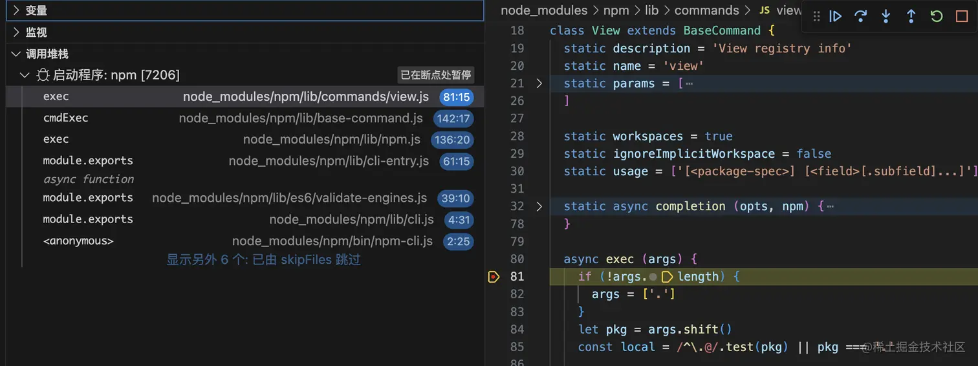Click the Continue debug button
This screenshot has height=366, width=978.
point(835,16)
